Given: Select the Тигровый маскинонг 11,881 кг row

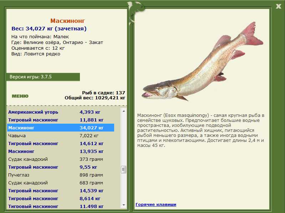Looking at the screenshot, I should (x=61, y=120).
